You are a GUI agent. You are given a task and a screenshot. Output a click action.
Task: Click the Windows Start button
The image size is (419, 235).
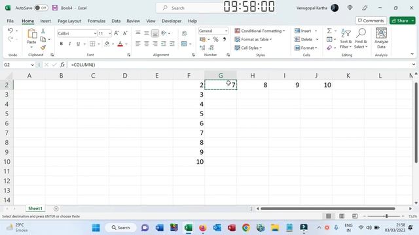[96, 228]
